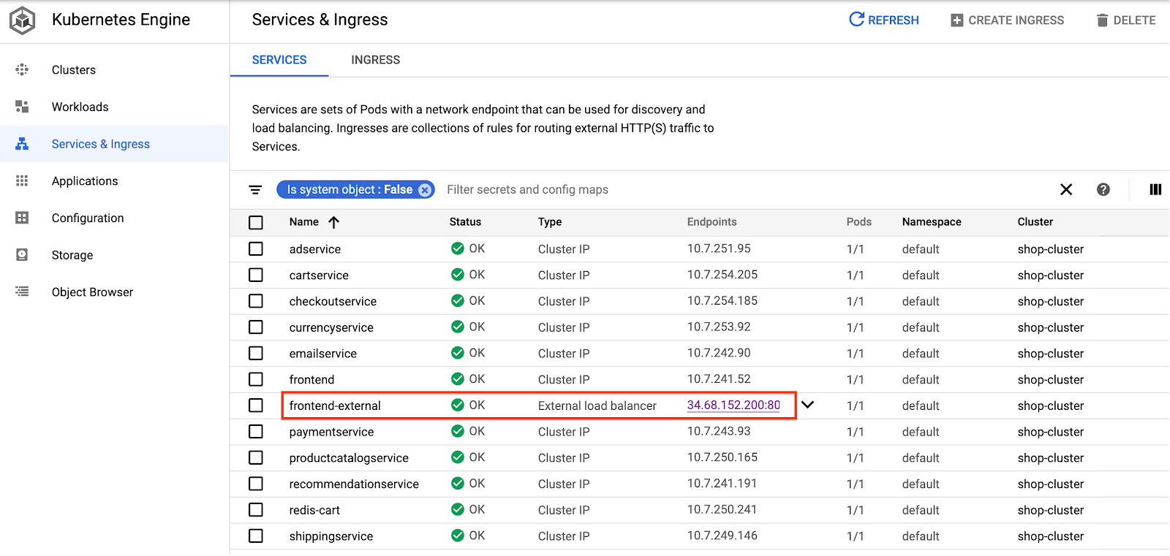This screenshot has width=1170, height=556.
Task: Click the green OK status icon for shippingservice
Action: (458, 536)
